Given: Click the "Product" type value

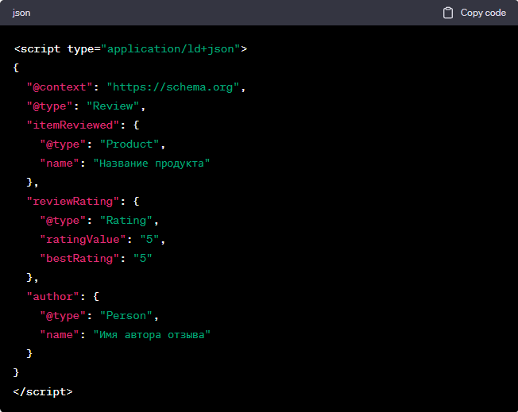Looking at the screenshot, I should click(x=129, y=144).
